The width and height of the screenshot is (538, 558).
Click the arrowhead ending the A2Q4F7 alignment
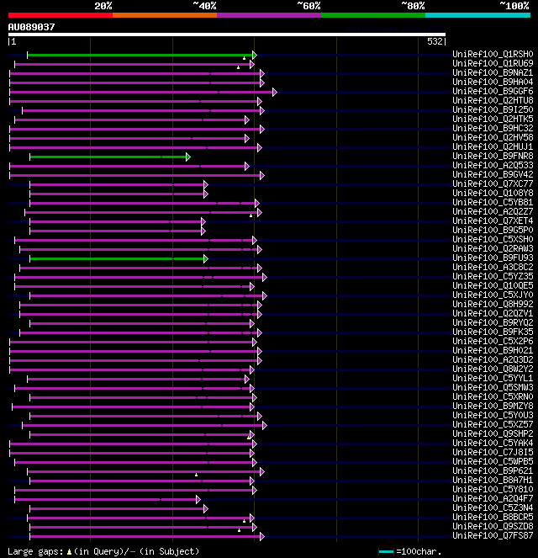(198, 499)
